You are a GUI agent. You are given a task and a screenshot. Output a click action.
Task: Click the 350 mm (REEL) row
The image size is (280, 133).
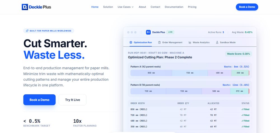(x=190, y=127)
